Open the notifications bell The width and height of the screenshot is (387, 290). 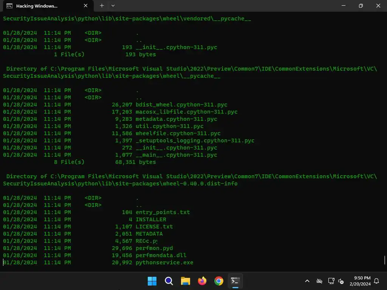point(377,281)
